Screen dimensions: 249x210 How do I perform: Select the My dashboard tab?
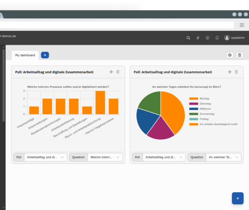(x=25, y=55)
